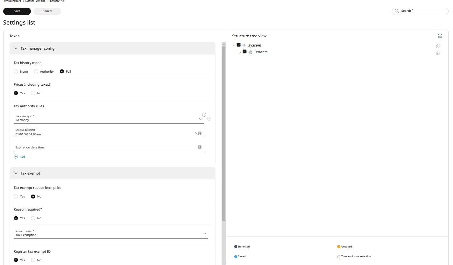Click the Settings list title
Screen dimensions: 453x265
tap(19, 23)
